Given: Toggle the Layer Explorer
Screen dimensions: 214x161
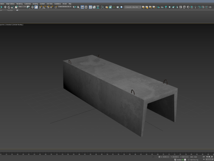Looking at the screenshot, I should (86, 7).
